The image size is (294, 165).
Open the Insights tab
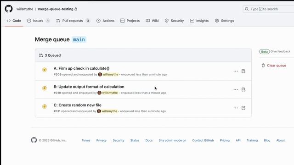[199, 21]
